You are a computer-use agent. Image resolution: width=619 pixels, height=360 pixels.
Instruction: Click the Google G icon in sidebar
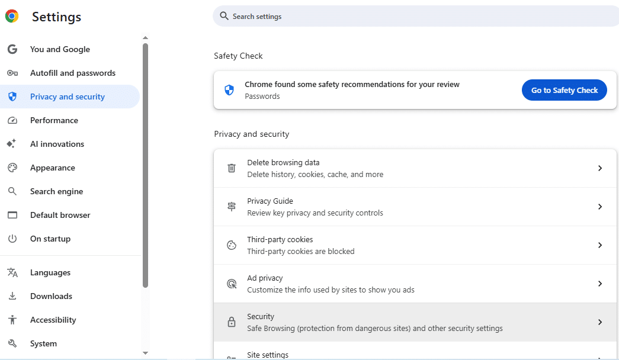click(x=12, y=49)
